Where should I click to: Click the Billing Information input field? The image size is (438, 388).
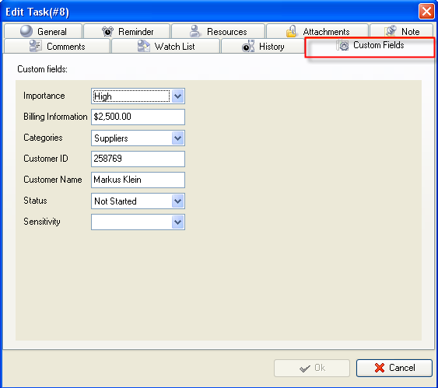(138, 117)
